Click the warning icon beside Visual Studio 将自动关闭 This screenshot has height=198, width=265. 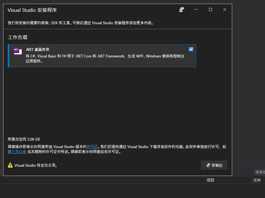pos(10,165)
